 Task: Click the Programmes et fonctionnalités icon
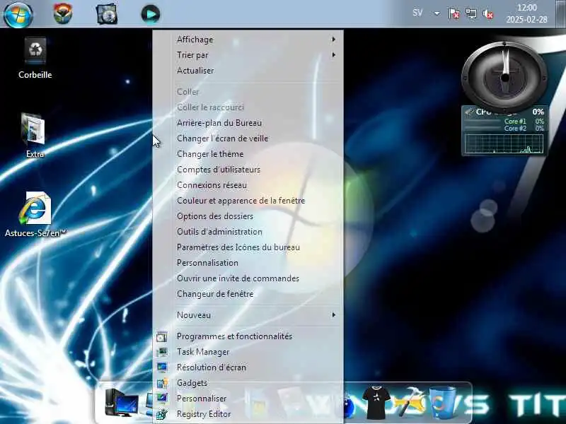[x=162, y=337]
